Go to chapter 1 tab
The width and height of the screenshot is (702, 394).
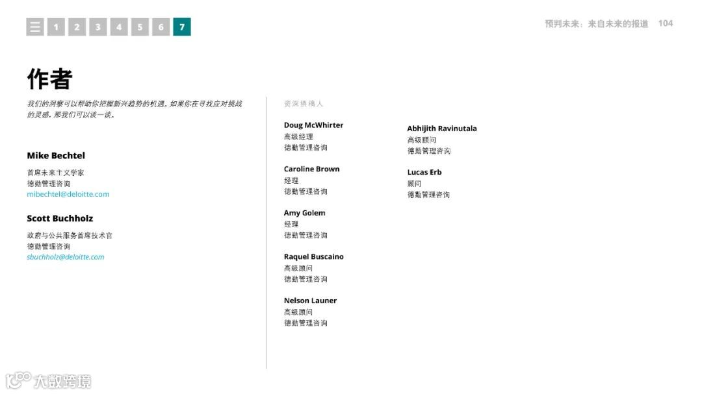coord(56,27)
